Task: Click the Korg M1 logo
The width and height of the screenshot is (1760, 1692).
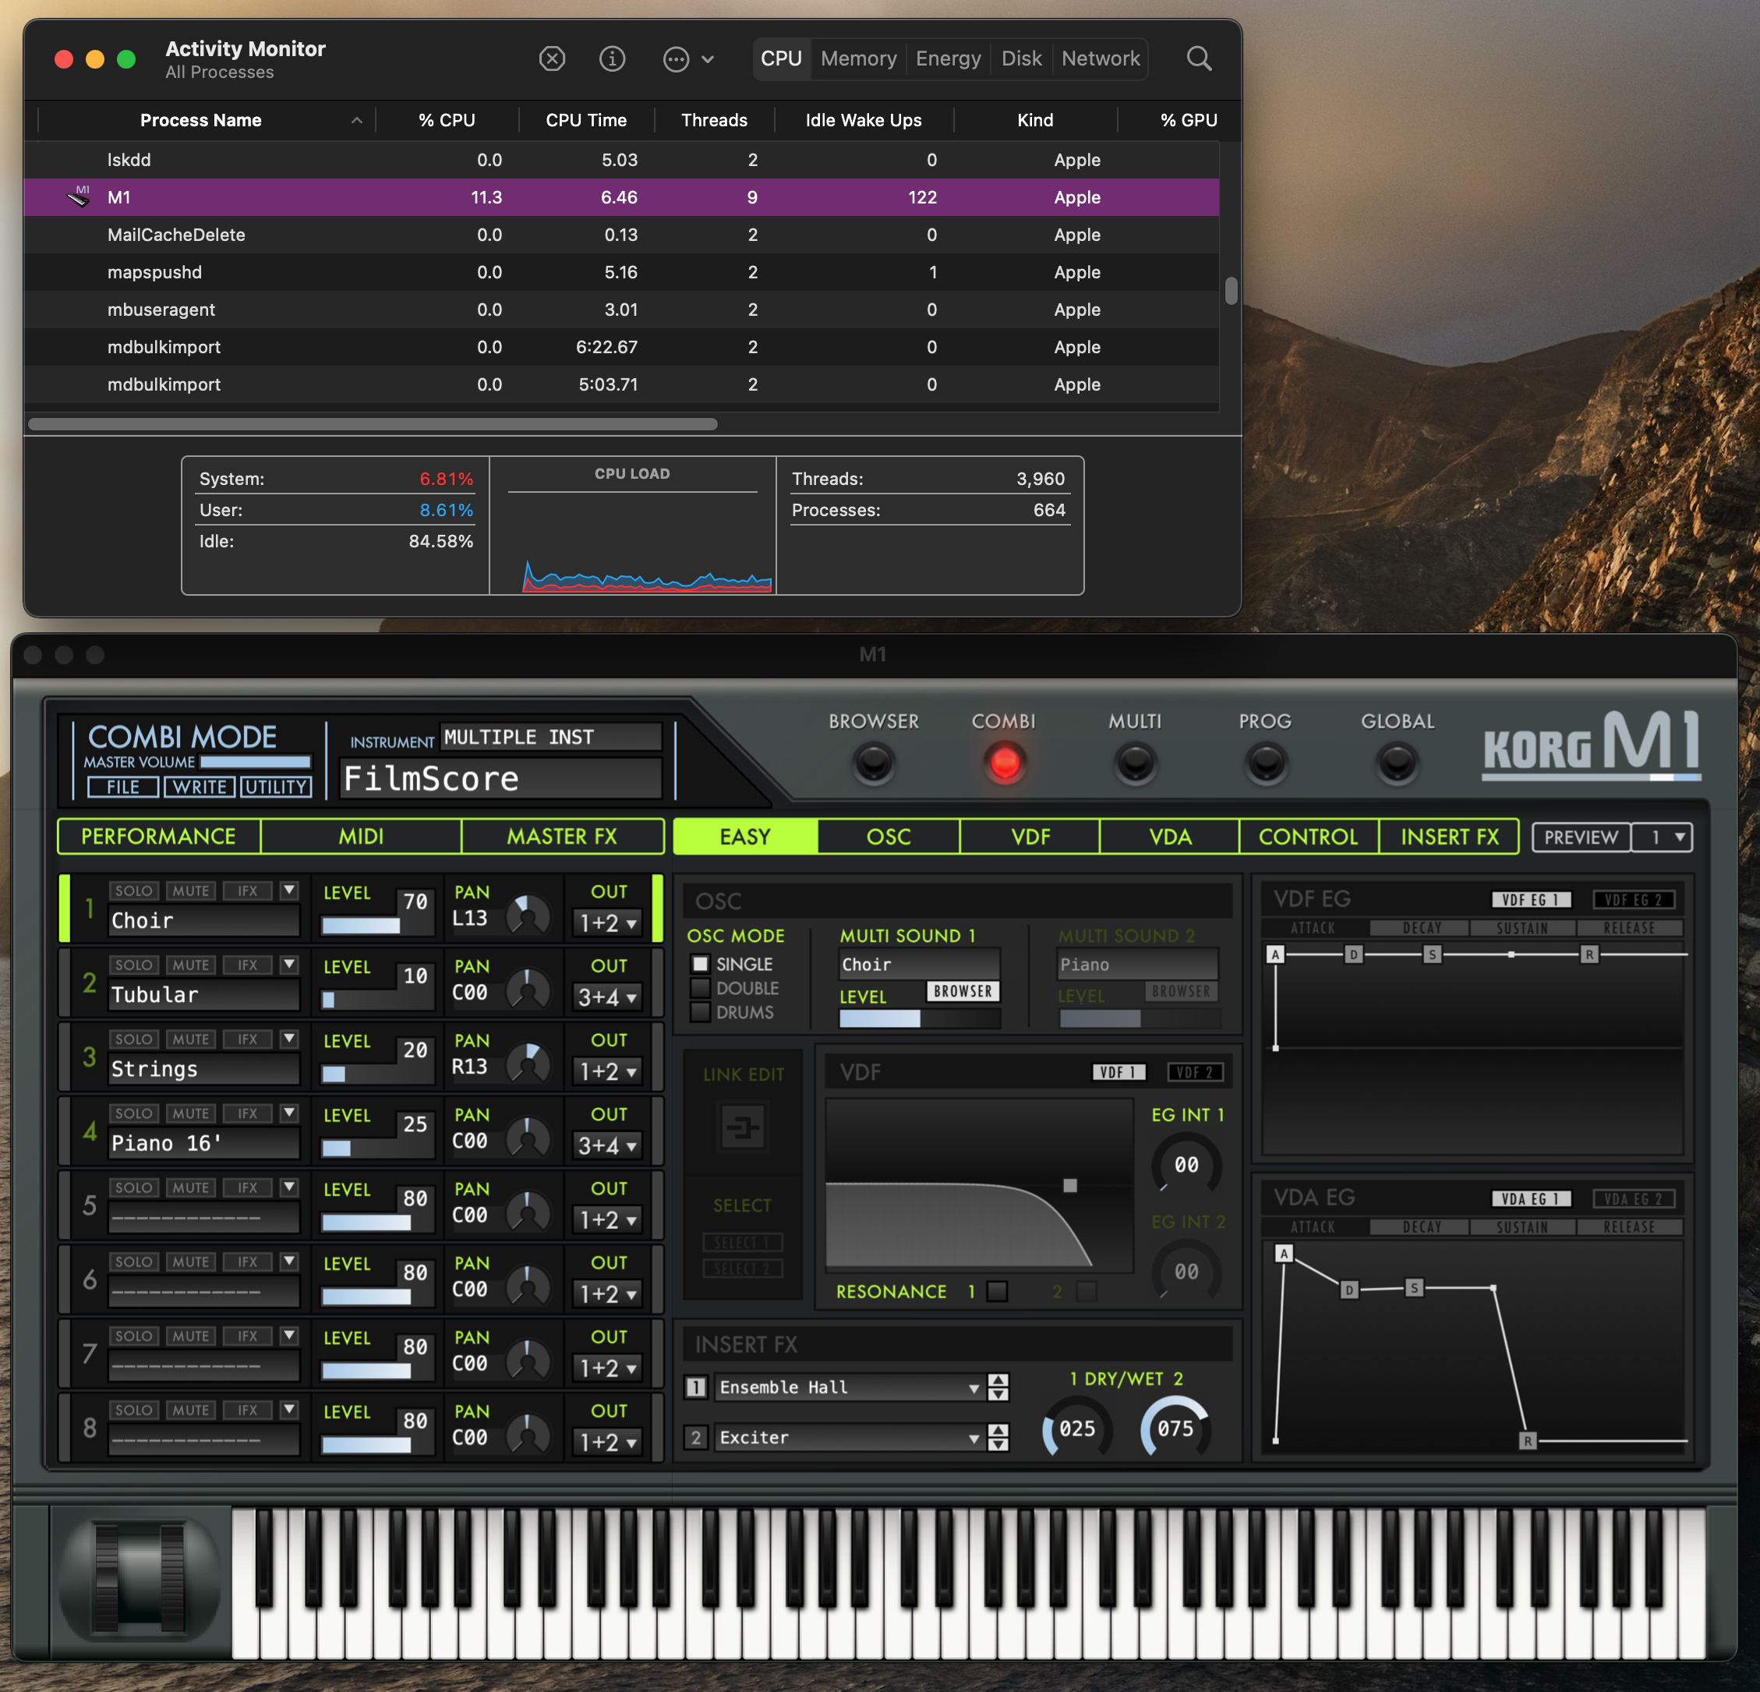Action: click(x=1591, y=745)
